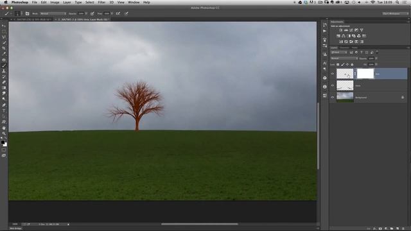Select the Path Selection tool

(x=4, y=116)
